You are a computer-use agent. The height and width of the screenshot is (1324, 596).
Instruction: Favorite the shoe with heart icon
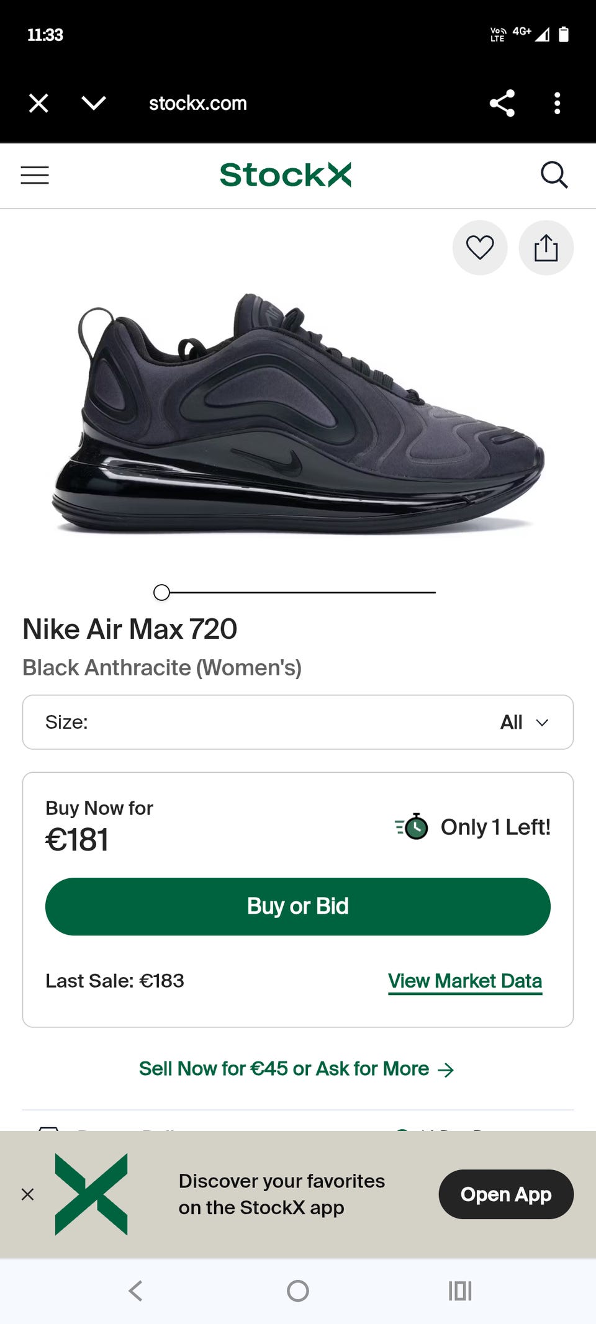(480, 248)
